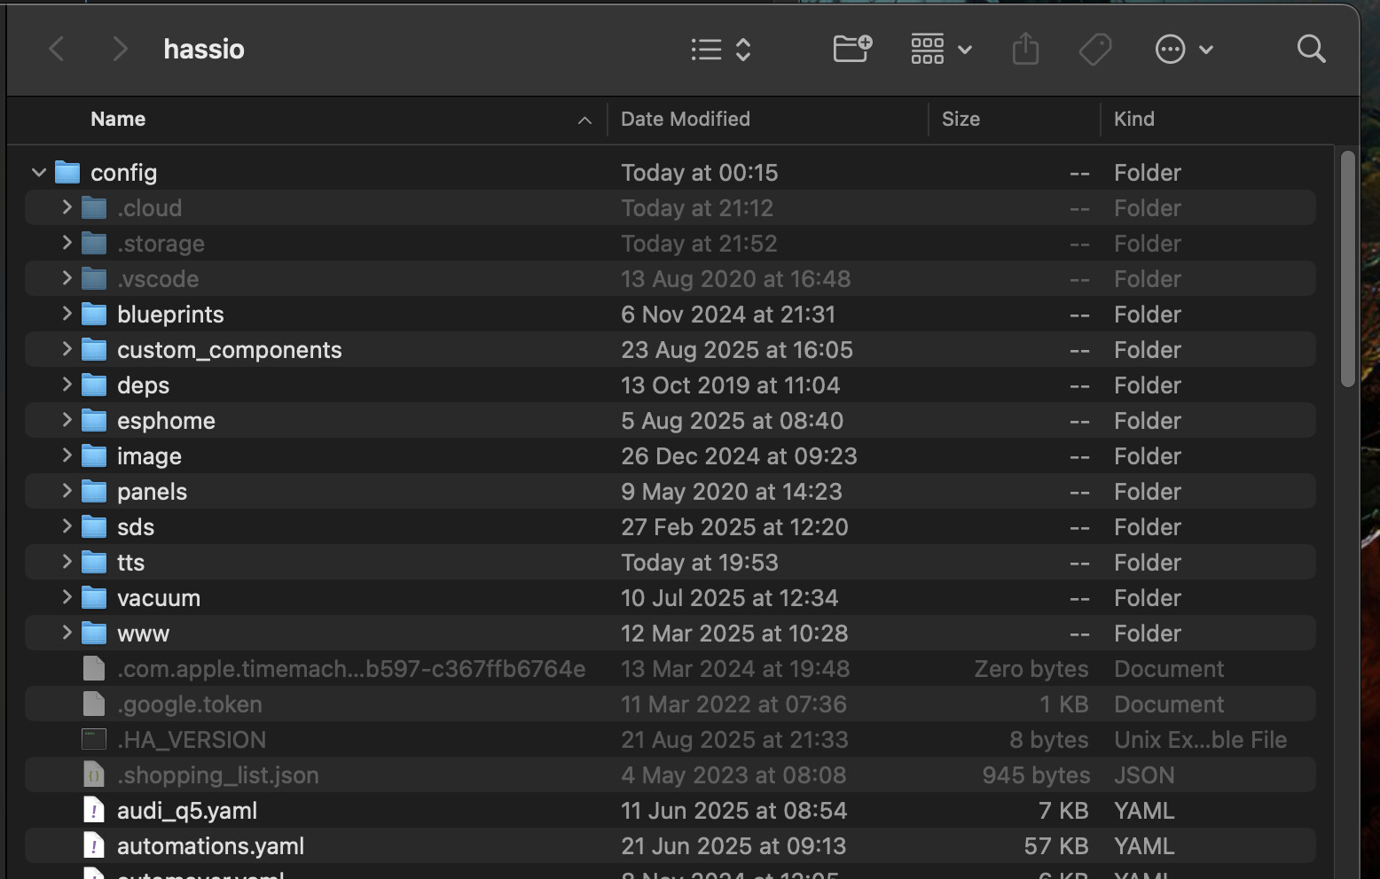Sort by the Size column header

(961, 119)
